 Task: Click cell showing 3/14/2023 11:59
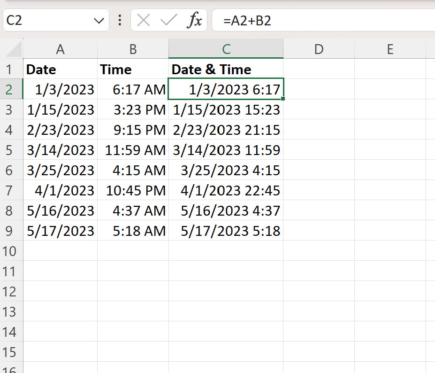click(x=226, y=150)
